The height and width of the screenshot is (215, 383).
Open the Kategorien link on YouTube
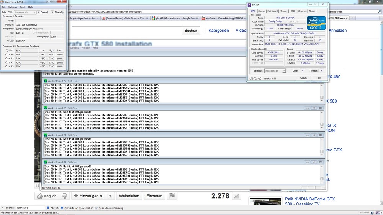point(218,31)
